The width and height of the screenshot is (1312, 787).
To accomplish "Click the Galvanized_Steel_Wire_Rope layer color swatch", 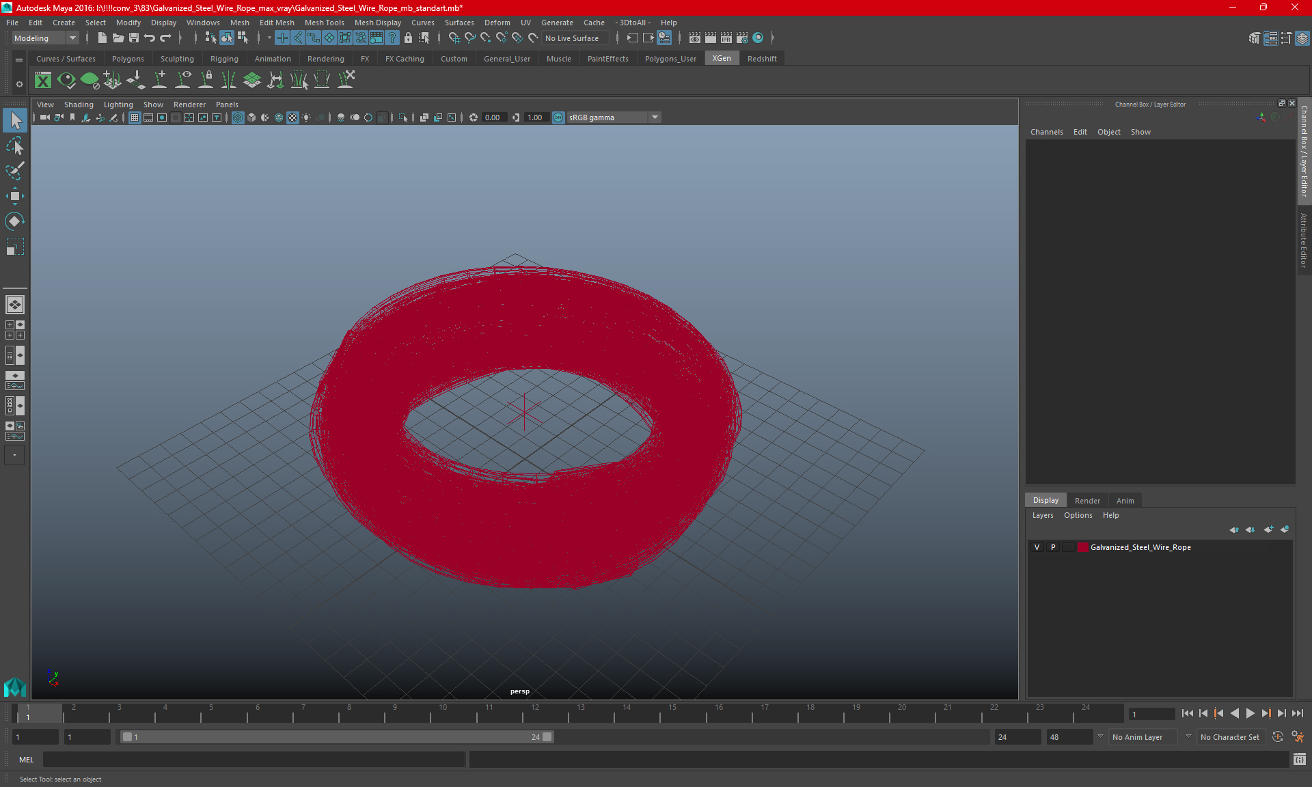I will coord(1082,547).
